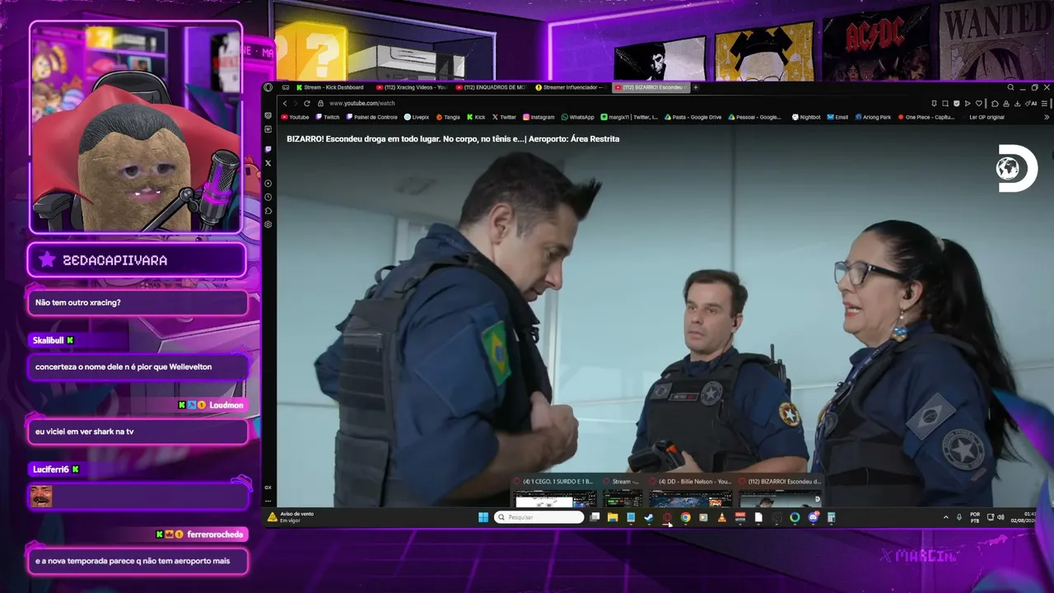
Task: Open the Opera menu logo
Action: tap(268, 87)
